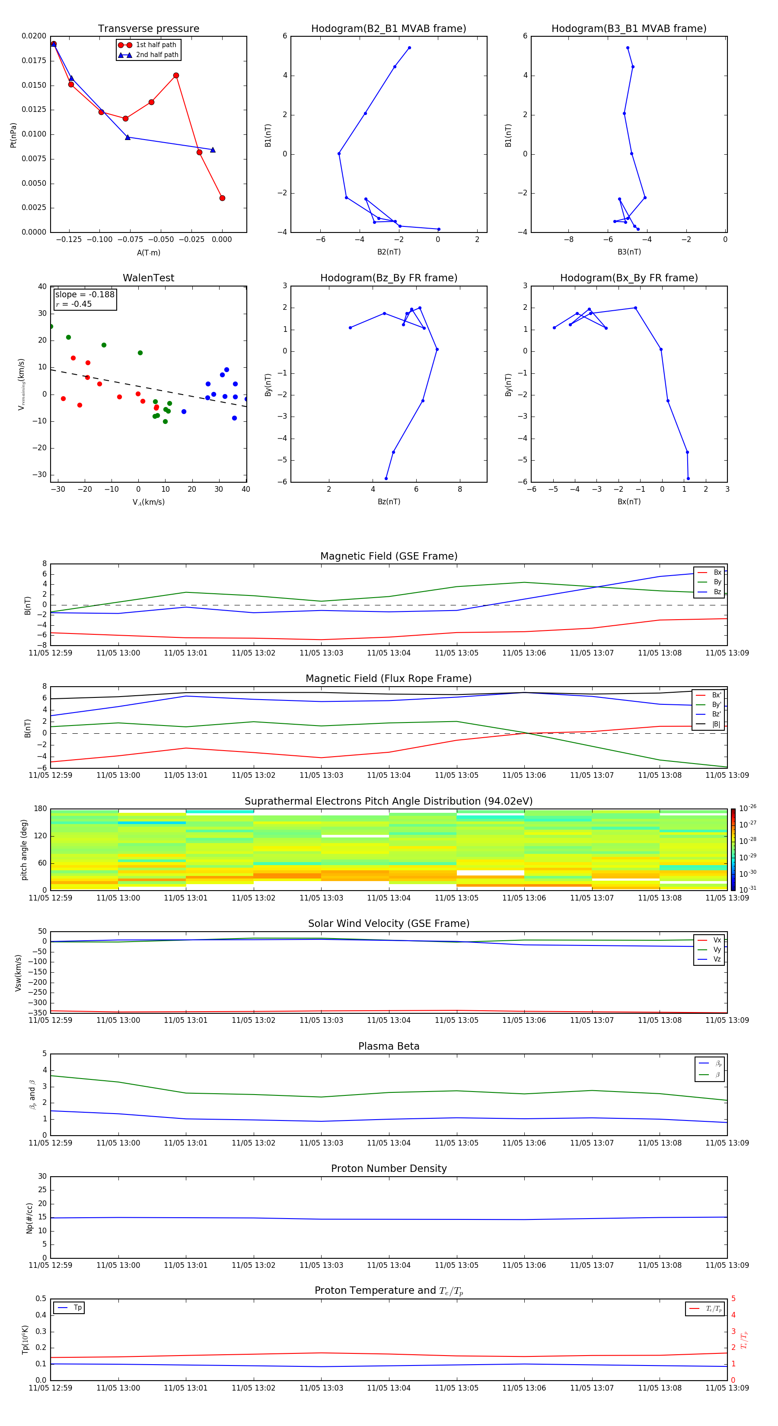Click the 10^-26 colorbar tick label

(x=748, y=808)
